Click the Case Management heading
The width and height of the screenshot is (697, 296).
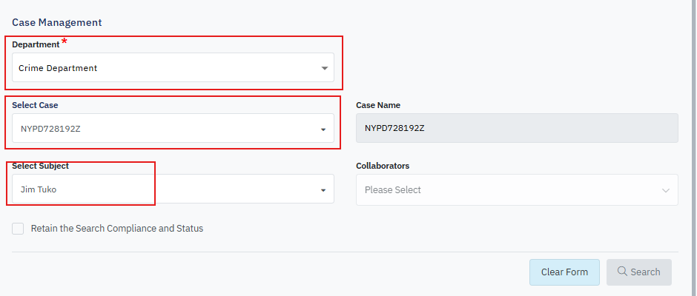57,23
